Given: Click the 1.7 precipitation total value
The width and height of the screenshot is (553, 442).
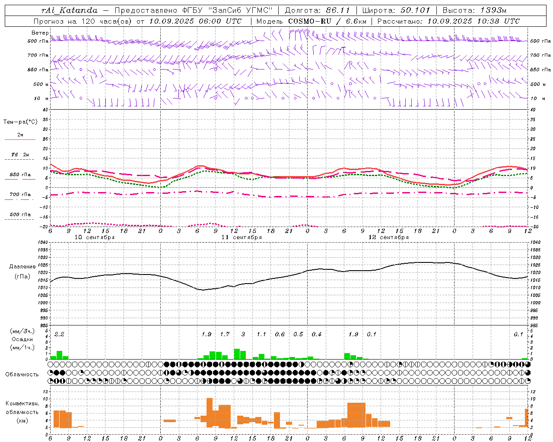Looking at the screenshot, I should pyautogui.click(x=225, y=334).
